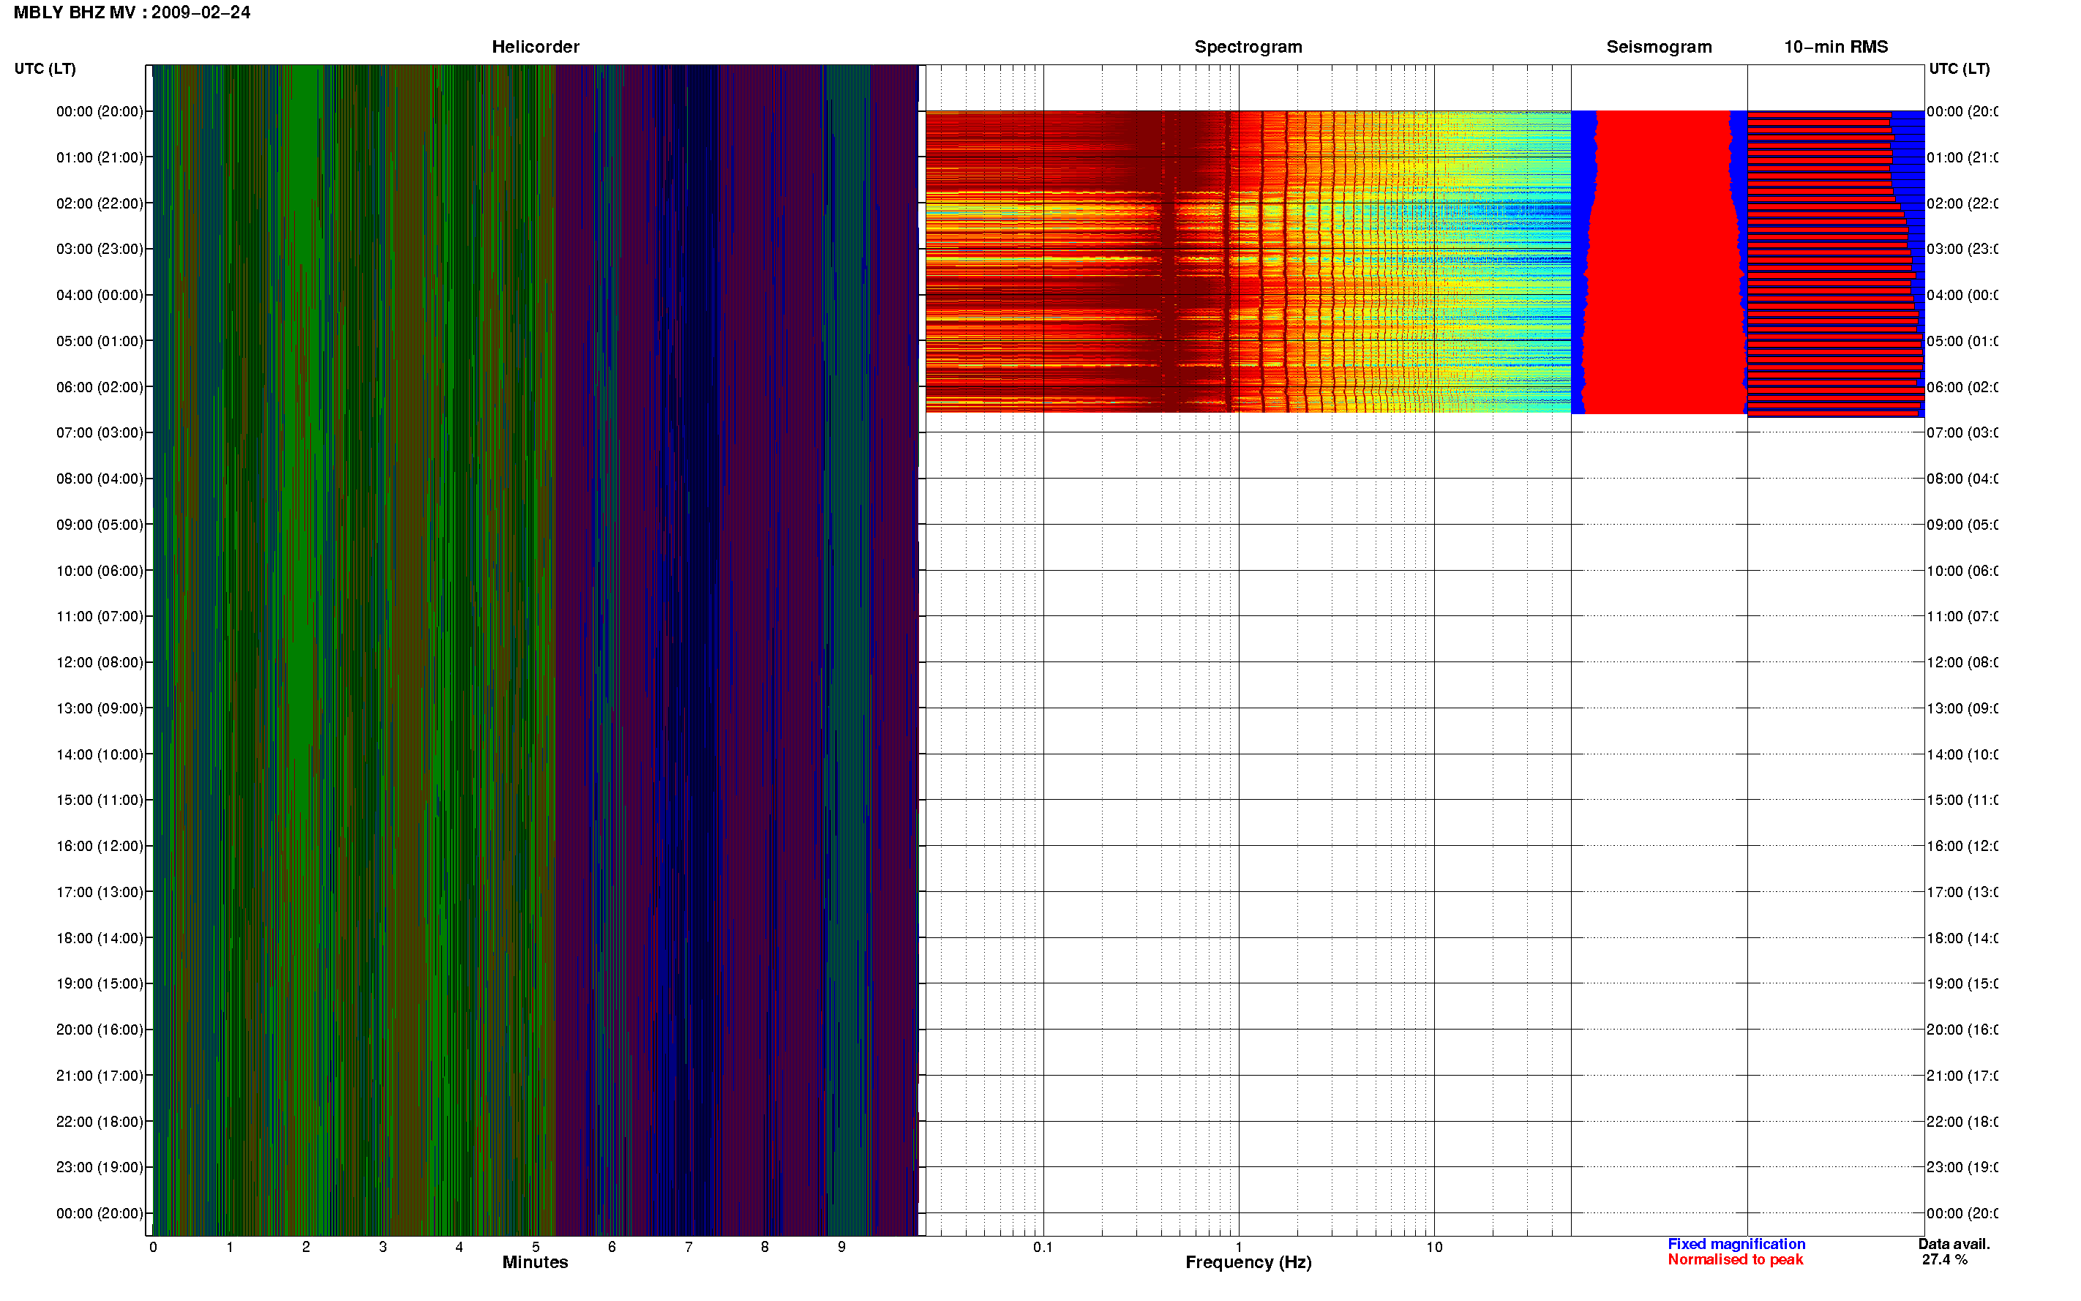Click minute tick label '5' on helicorder
Viewport: 2081px width, 1301px height.
point(535,1247)
